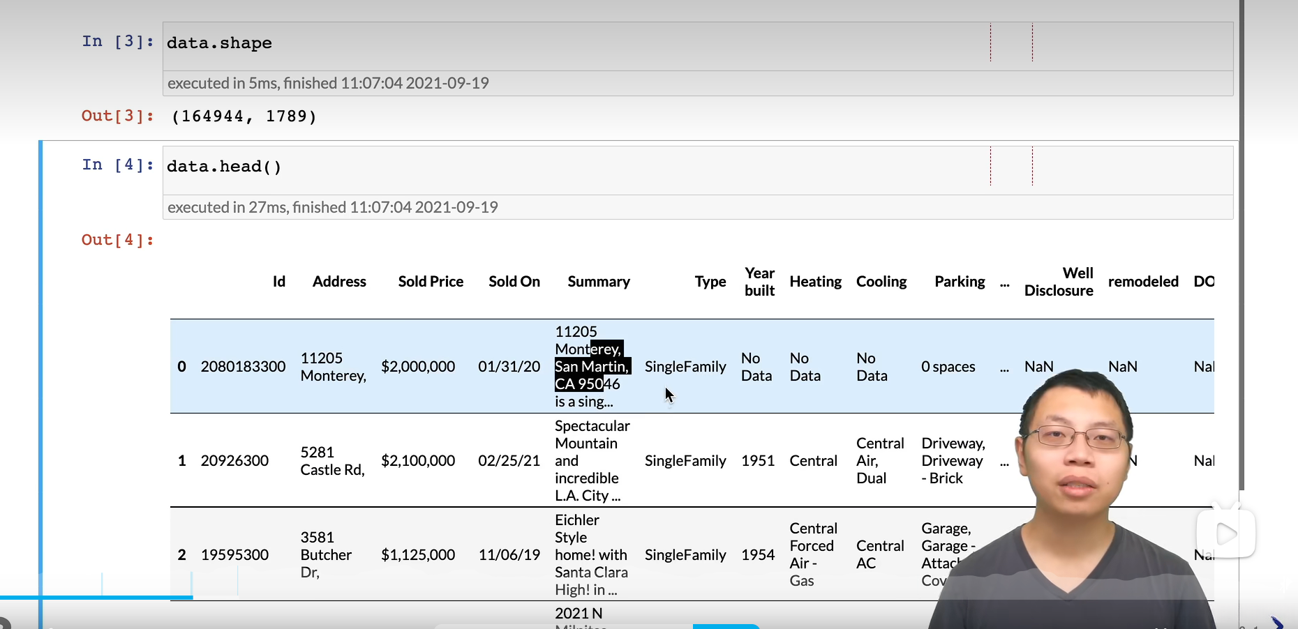Click sold price $2,000,000

[418, 367]
